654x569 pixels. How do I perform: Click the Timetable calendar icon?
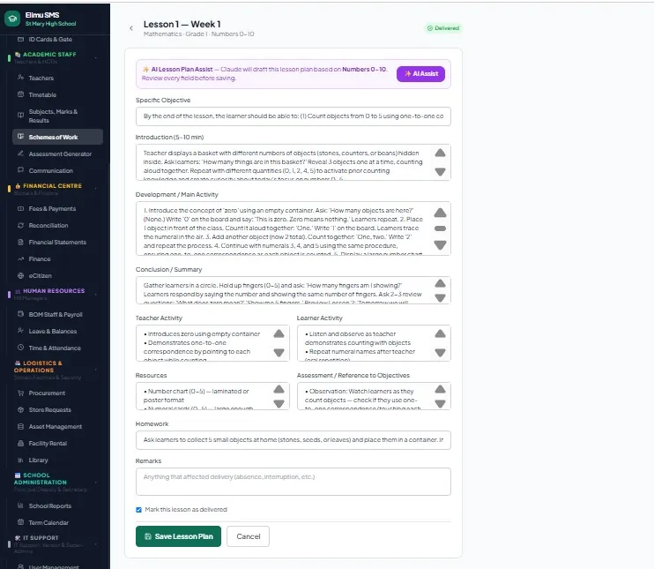pos(20,94)
